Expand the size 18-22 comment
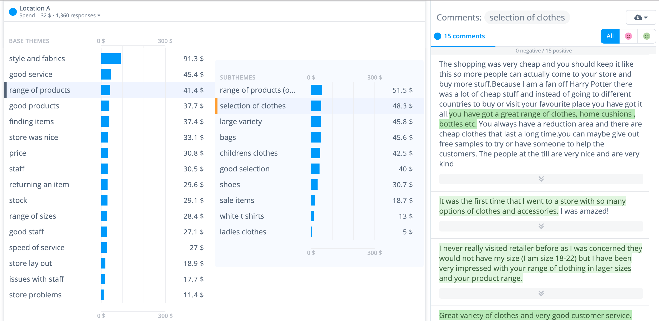 [541, 293]
